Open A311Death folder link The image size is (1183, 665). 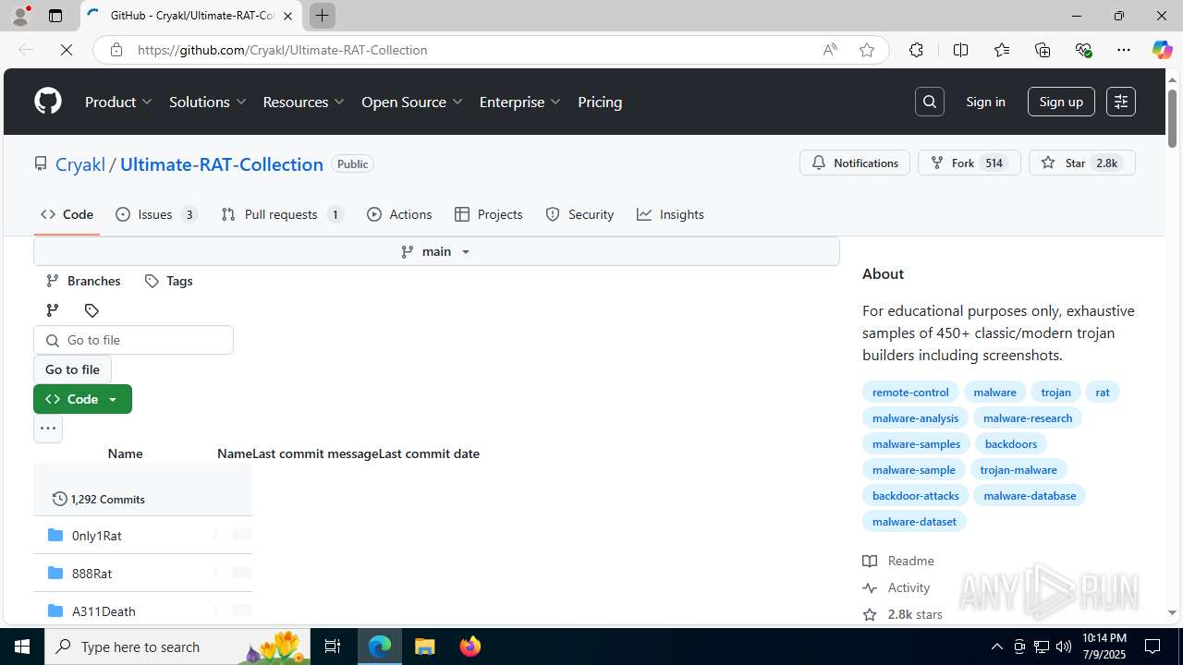pos(104,611)
